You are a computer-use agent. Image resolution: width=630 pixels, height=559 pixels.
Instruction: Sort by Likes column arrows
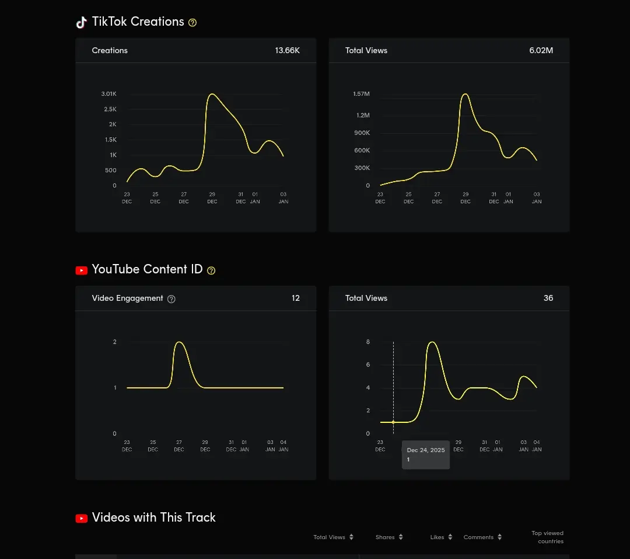pyautogui.click(x=450, y=537)
